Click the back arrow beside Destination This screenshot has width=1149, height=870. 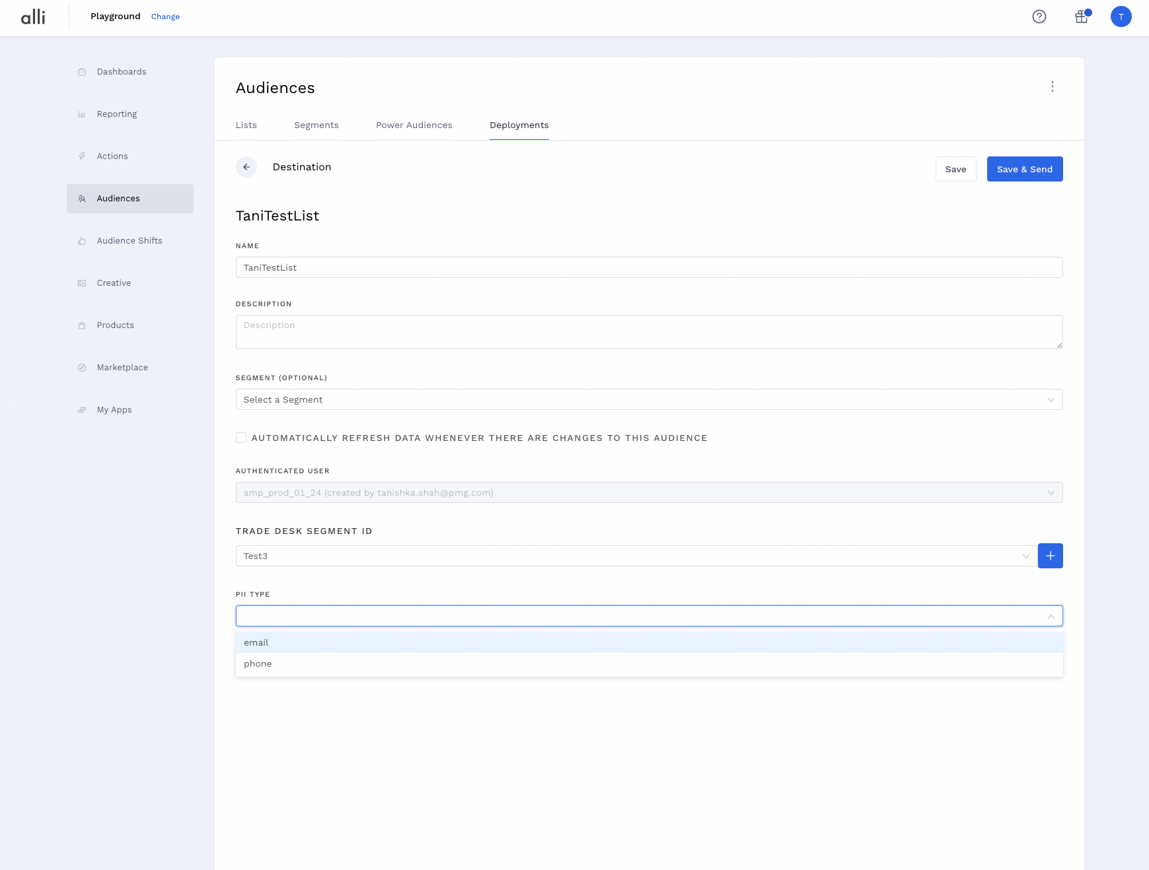point(246,167)
